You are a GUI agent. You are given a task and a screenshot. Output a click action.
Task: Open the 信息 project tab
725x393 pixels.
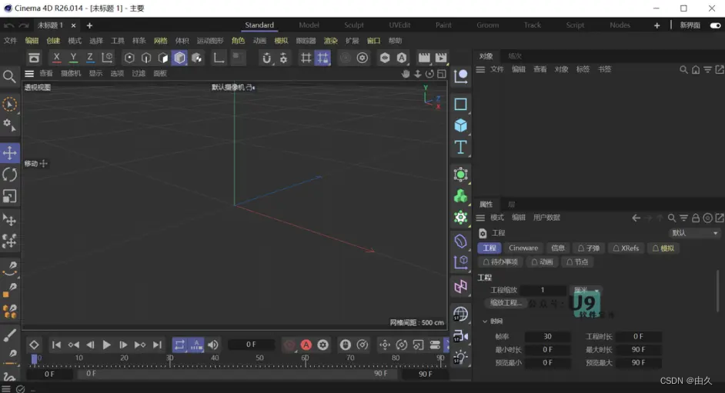pos(558,248)
